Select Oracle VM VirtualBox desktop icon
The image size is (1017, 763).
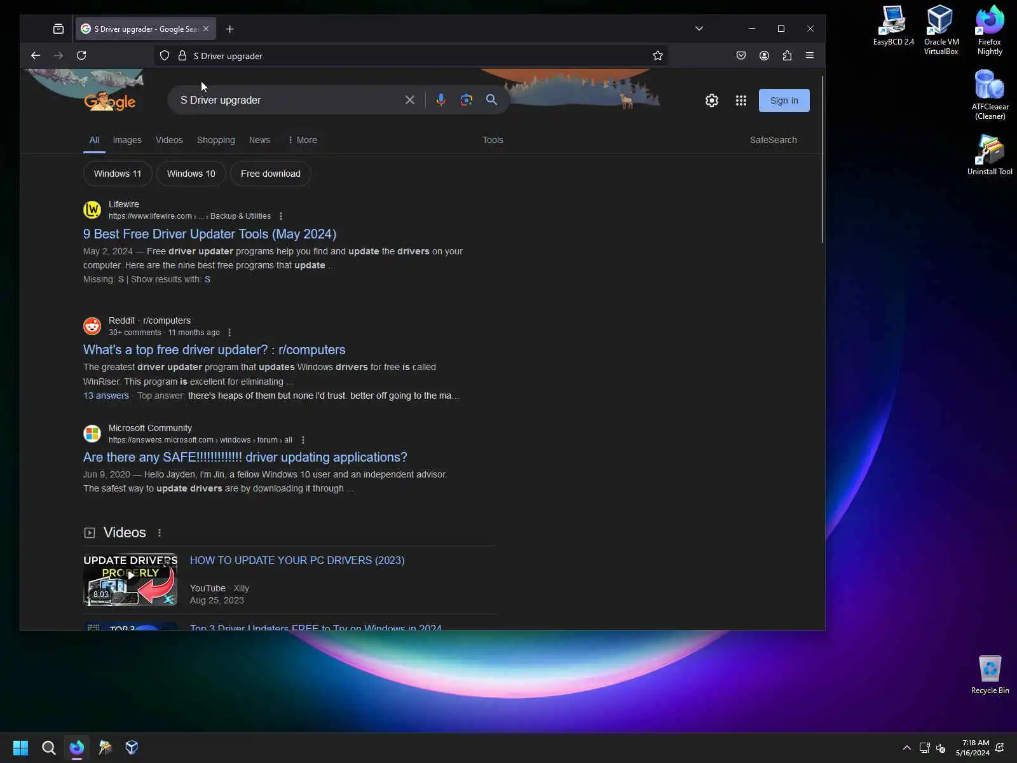[x=941, y=31]
